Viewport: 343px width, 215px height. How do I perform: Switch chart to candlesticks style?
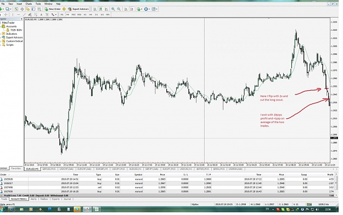(x=100, y=9)
